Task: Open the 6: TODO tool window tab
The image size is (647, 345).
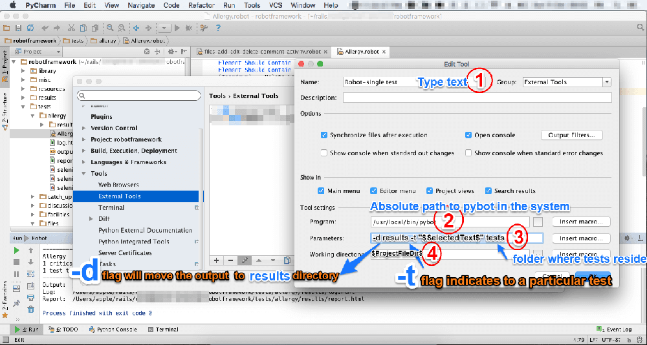Action: (x=63, y=329)
